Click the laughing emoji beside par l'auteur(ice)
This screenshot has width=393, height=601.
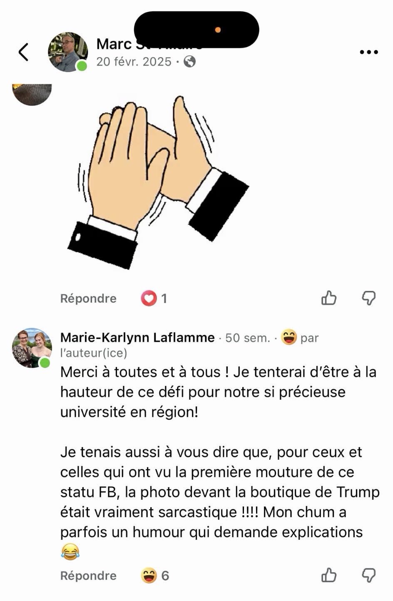[289, 337]
